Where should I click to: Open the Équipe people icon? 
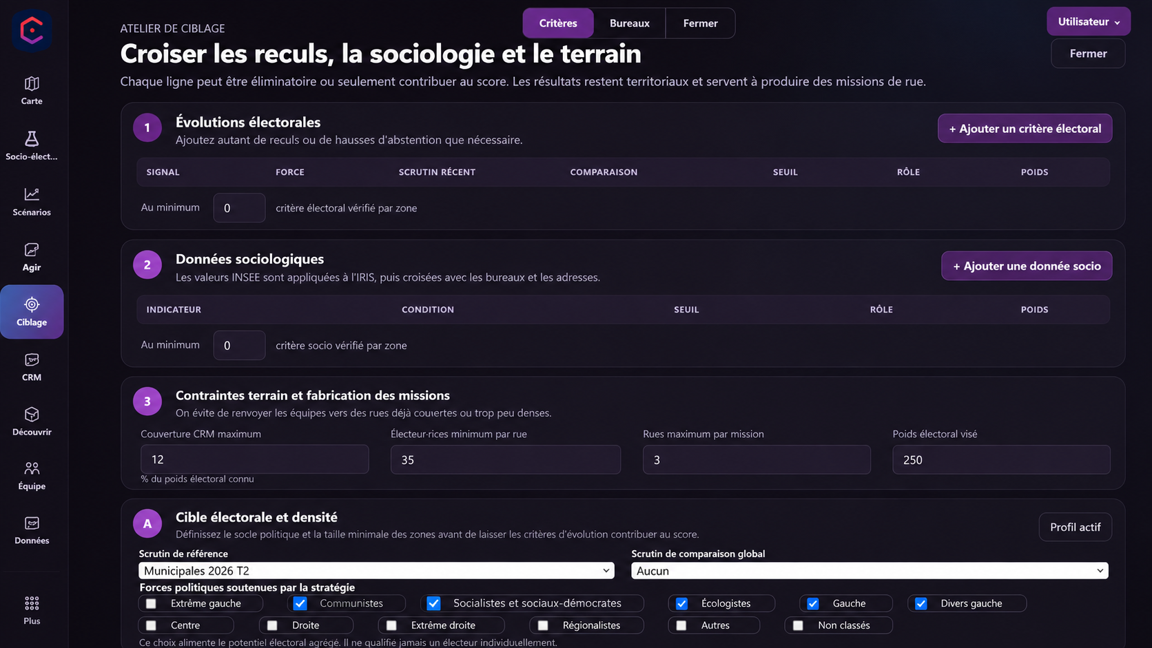[32, 469]
